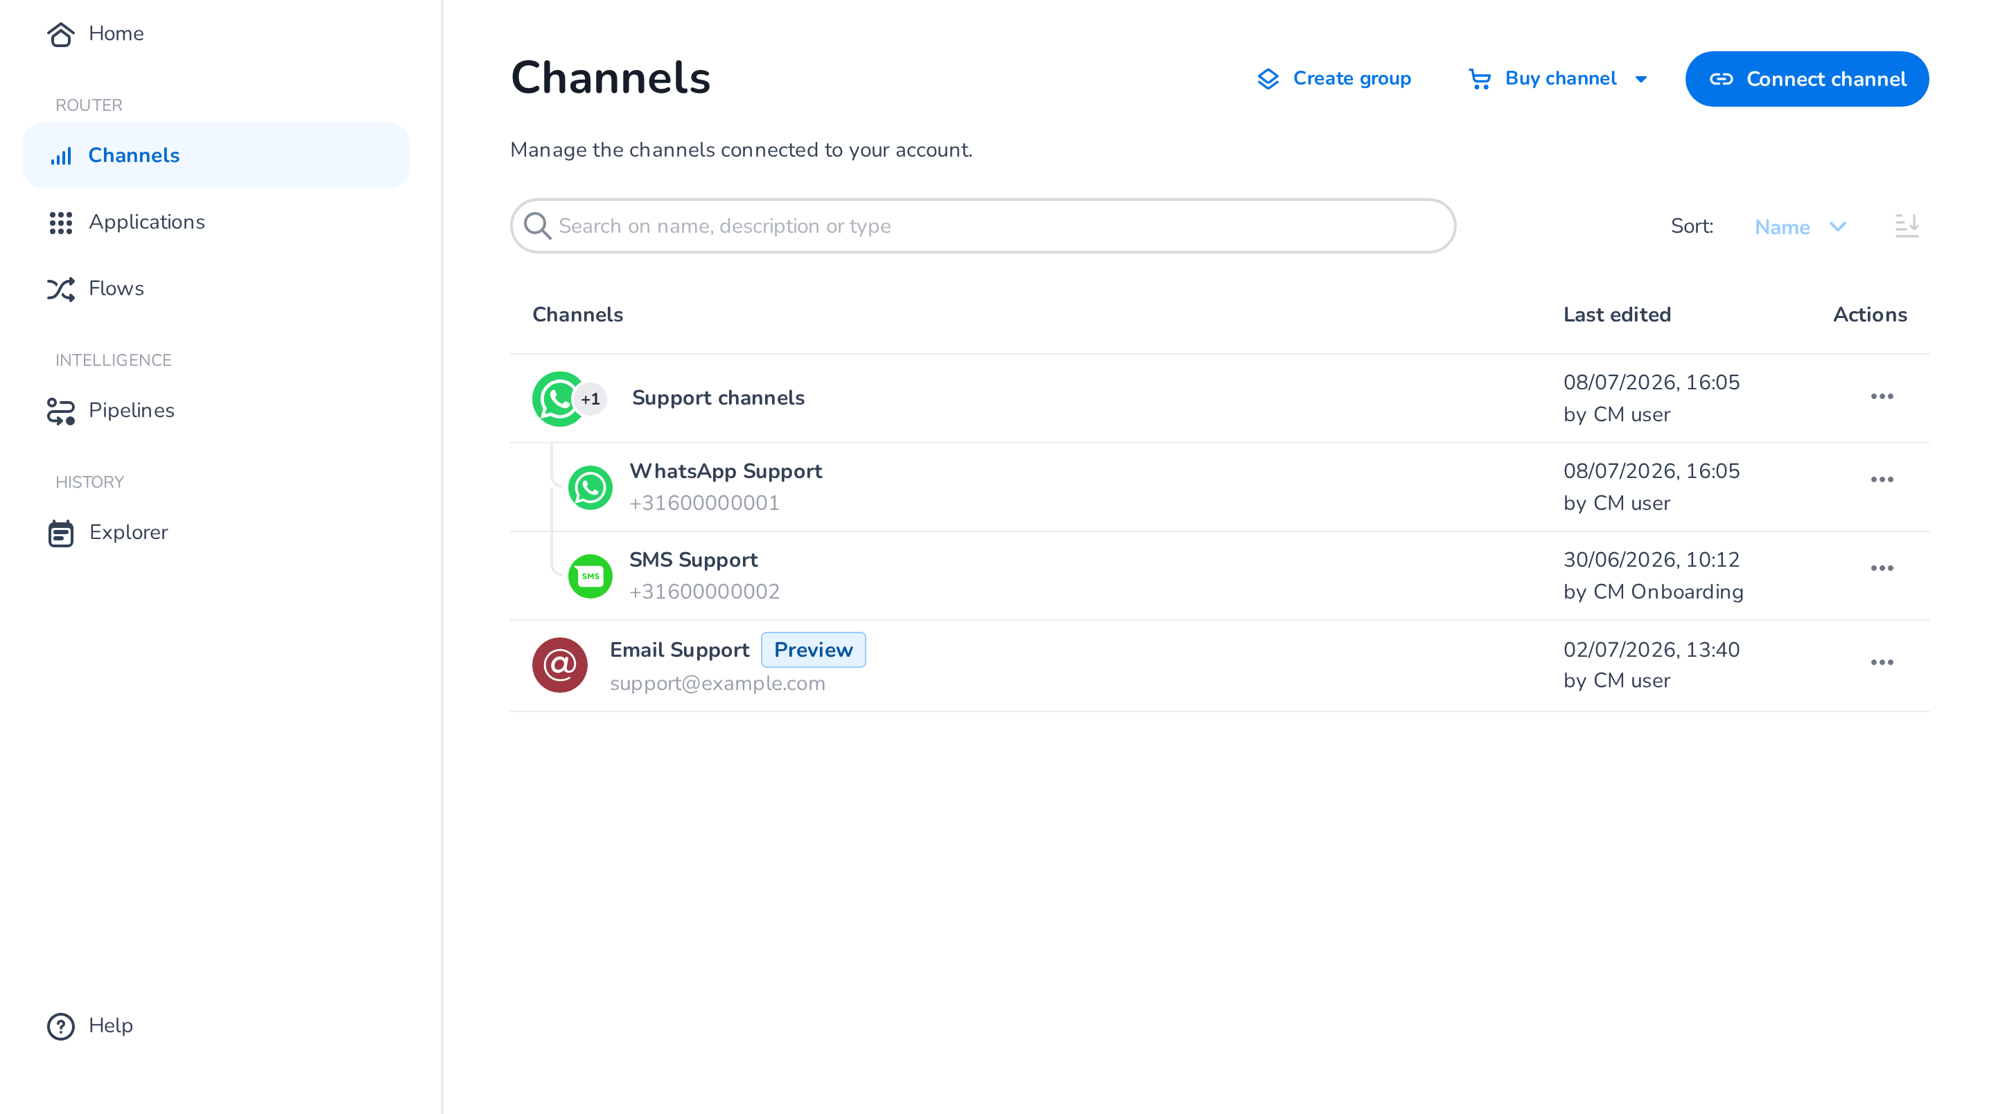Open the Sort Name dropdown
1996x1114 pixels.
[1801, 227]
